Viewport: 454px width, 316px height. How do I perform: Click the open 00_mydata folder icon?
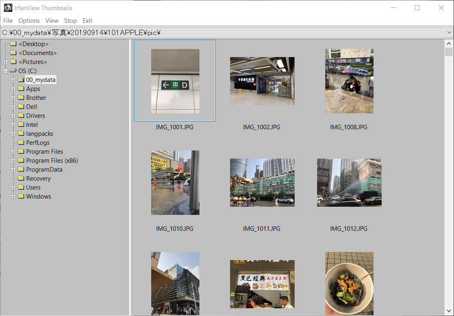[21, 80]
